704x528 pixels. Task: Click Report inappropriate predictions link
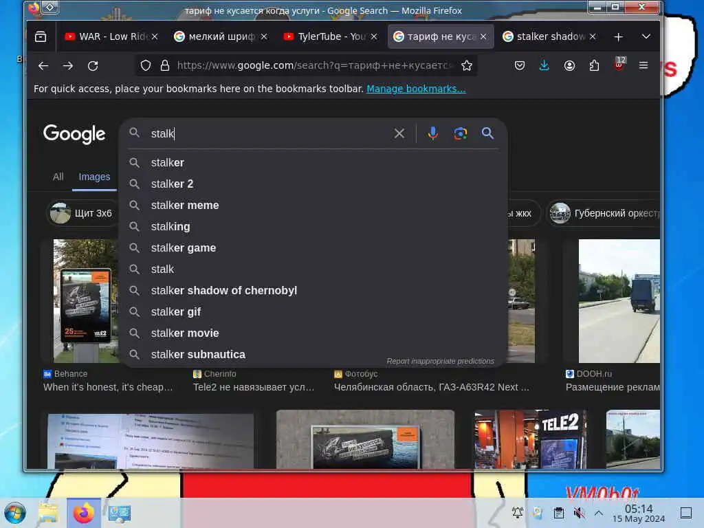tap(440, 361)
